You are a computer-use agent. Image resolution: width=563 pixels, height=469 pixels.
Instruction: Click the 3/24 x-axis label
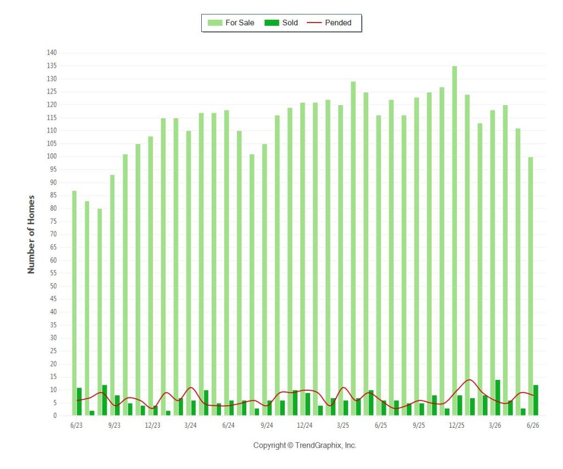pyautogui.click(x=190, y=425)
